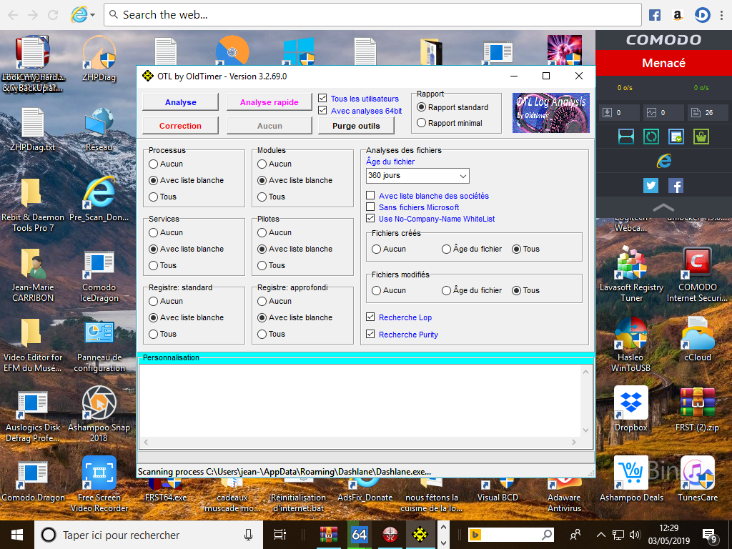Toggle the Recherche Purity checkbox
Image resolution: width=732 pixels, height=549 pixels.
[x=370, y=334]
